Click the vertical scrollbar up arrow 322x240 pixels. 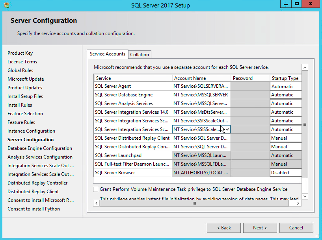point(305,68)
